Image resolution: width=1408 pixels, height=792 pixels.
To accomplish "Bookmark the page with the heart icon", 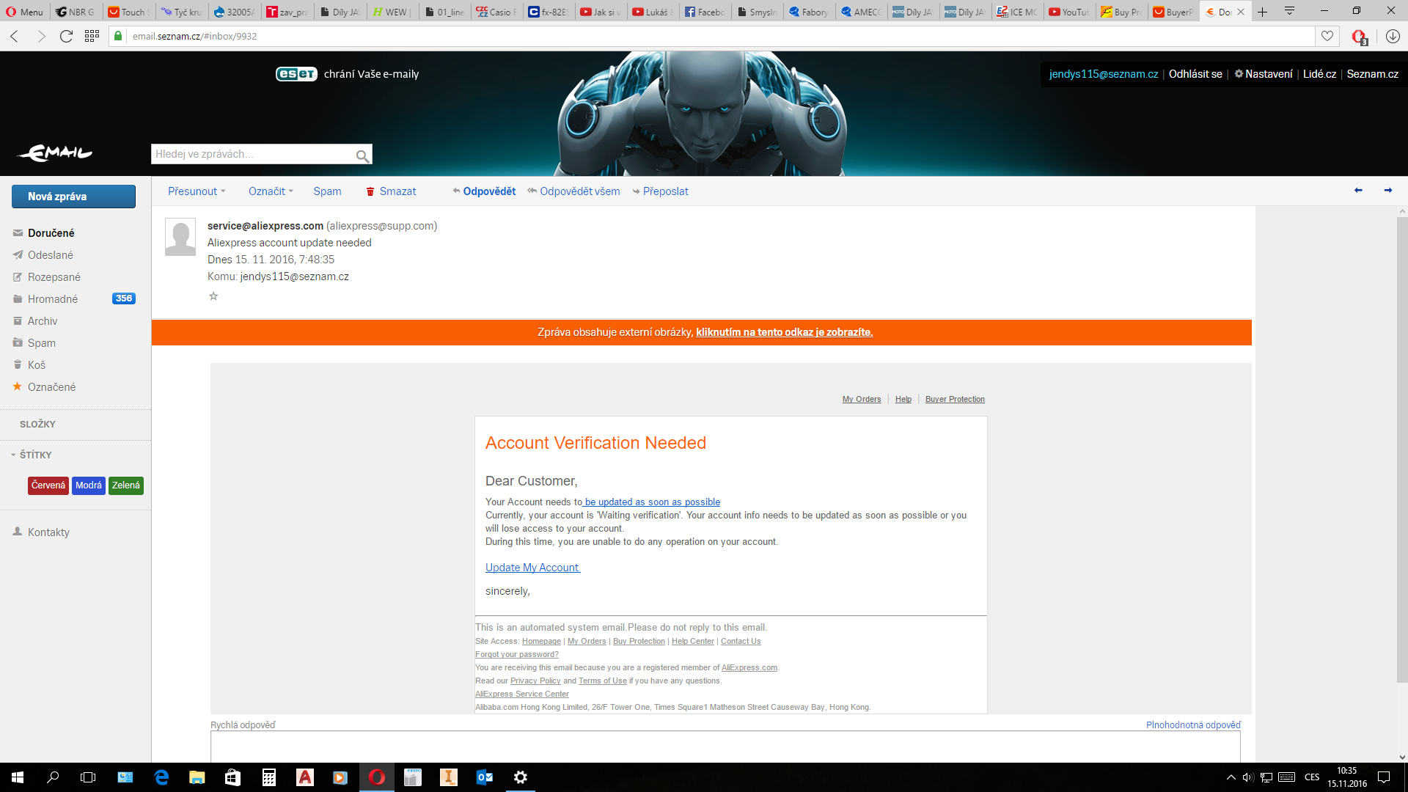I will [x=1327, y=36].
